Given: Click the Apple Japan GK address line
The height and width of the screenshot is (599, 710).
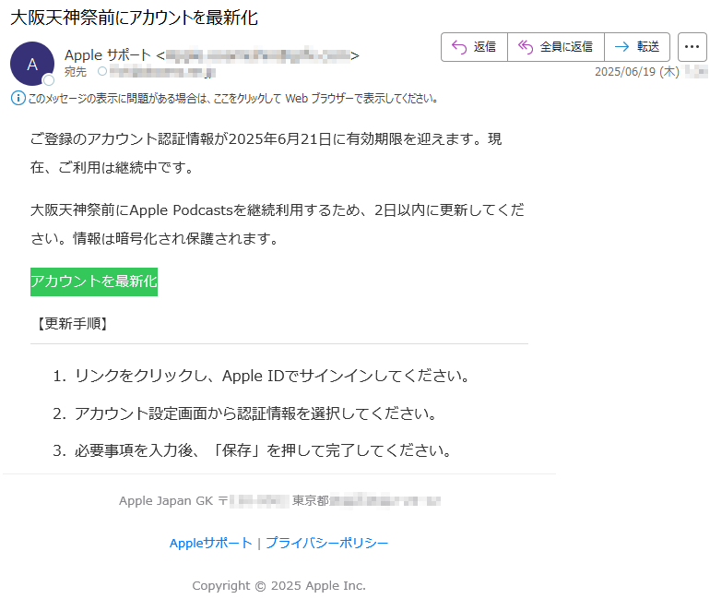Looking at the screenshot, I should coord(279,500).
